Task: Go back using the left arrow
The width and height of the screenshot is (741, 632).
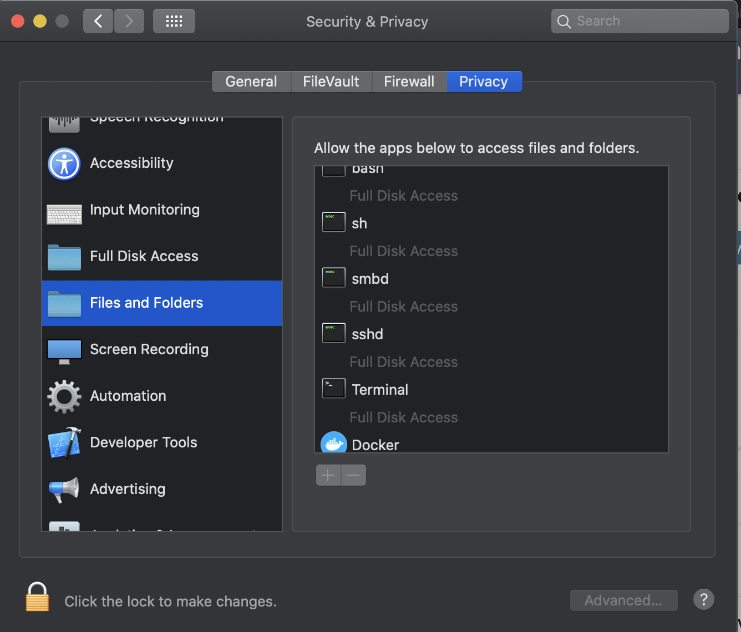Action: tap(98, 22)
